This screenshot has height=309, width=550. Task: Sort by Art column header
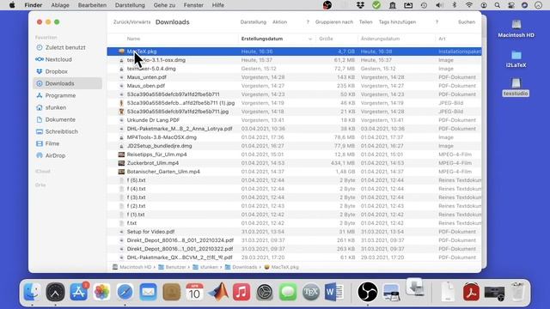442,39
